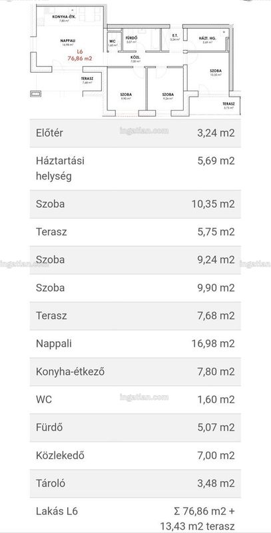Image resolution: width=271 pixels, height=533 pixels.
Task: Click the Szoba 10,35 m2 row
Action: (x=135, y=204)
